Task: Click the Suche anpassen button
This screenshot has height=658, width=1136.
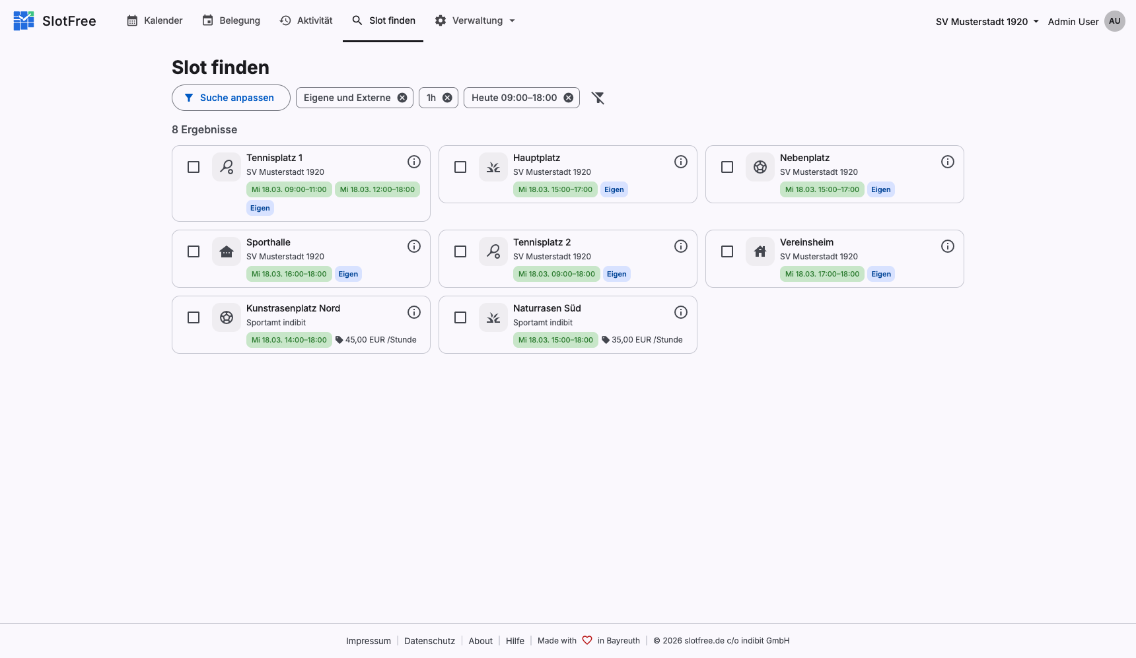Action: tap(231, 98)
